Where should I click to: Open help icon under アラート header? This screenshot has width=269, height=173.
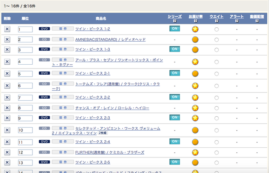[237, 21]
